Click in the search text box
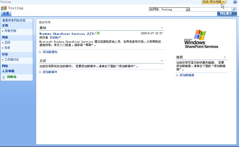This screenshot has height=147, width=239. pos(211,9)
